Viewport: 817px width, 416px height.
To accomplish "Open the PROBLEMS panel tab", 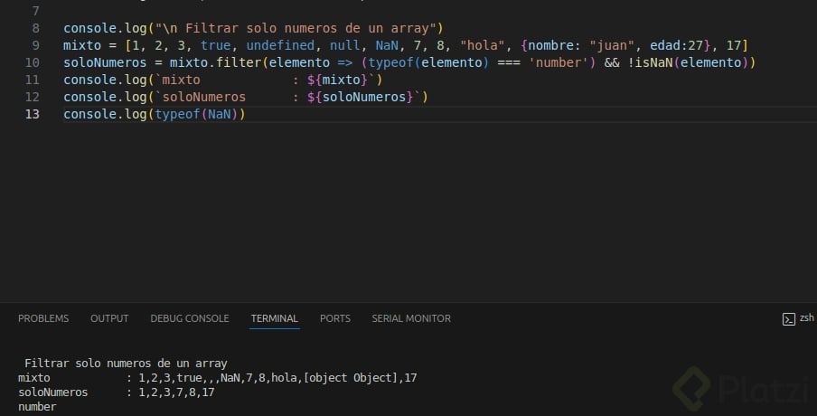I will [43, 318].
